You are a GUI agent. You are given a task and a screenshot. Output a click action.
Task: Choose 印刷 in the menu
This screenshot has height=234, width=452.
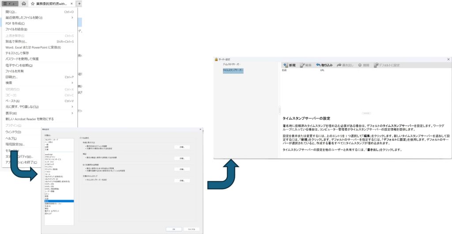click(11, 77)
